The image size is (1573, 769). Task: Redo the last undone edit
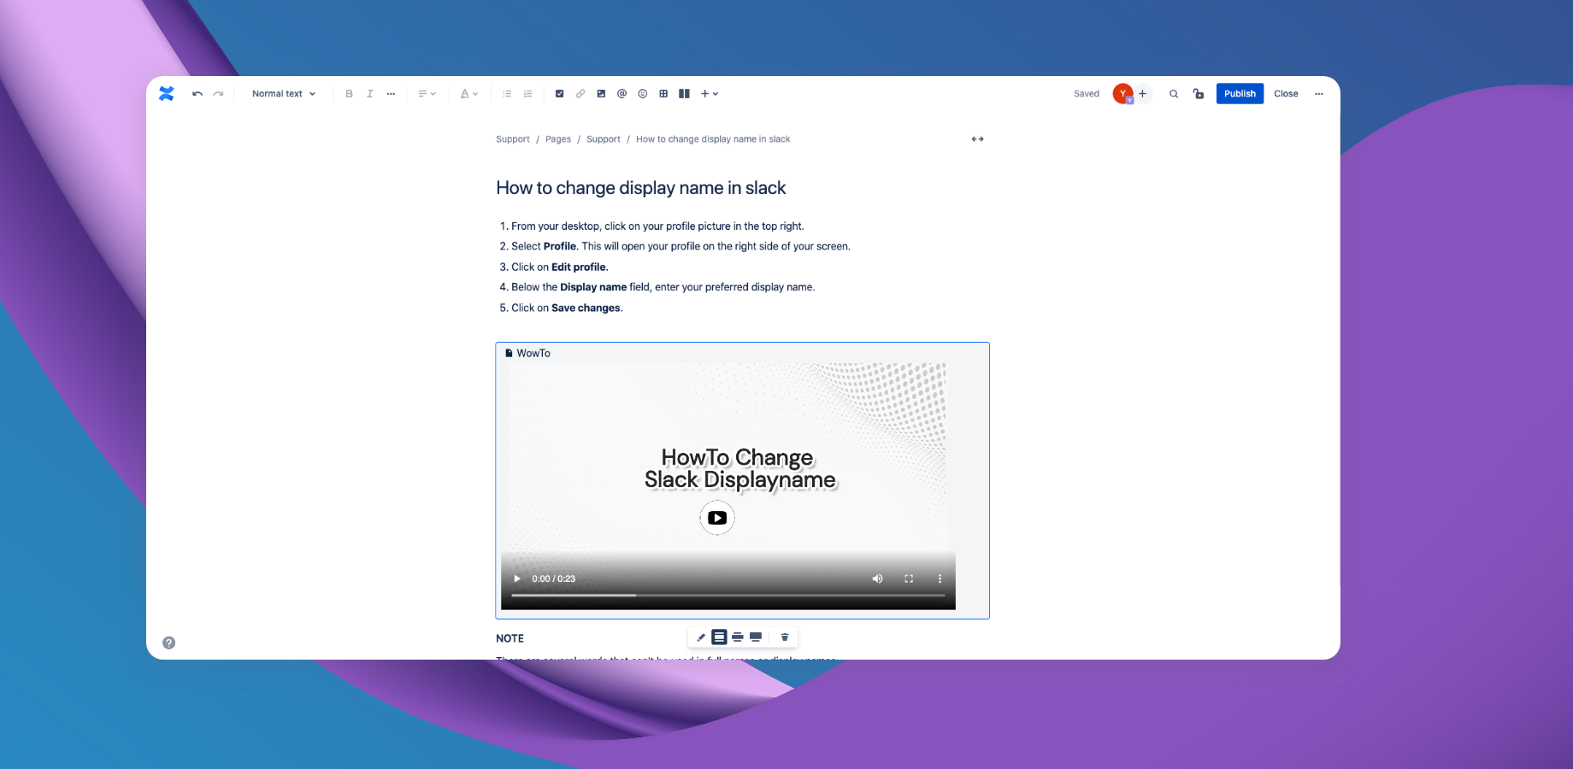[x=219, y=94]
